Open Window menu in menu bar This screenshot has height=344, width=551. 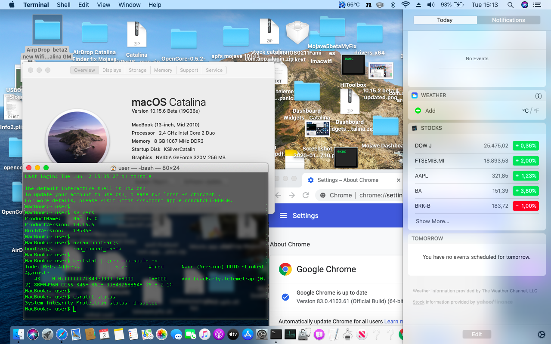(x=130, y=5)
